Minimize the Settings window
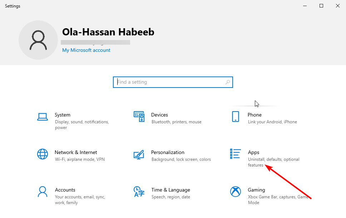This screenshot has width=346, height=218. 305,6
